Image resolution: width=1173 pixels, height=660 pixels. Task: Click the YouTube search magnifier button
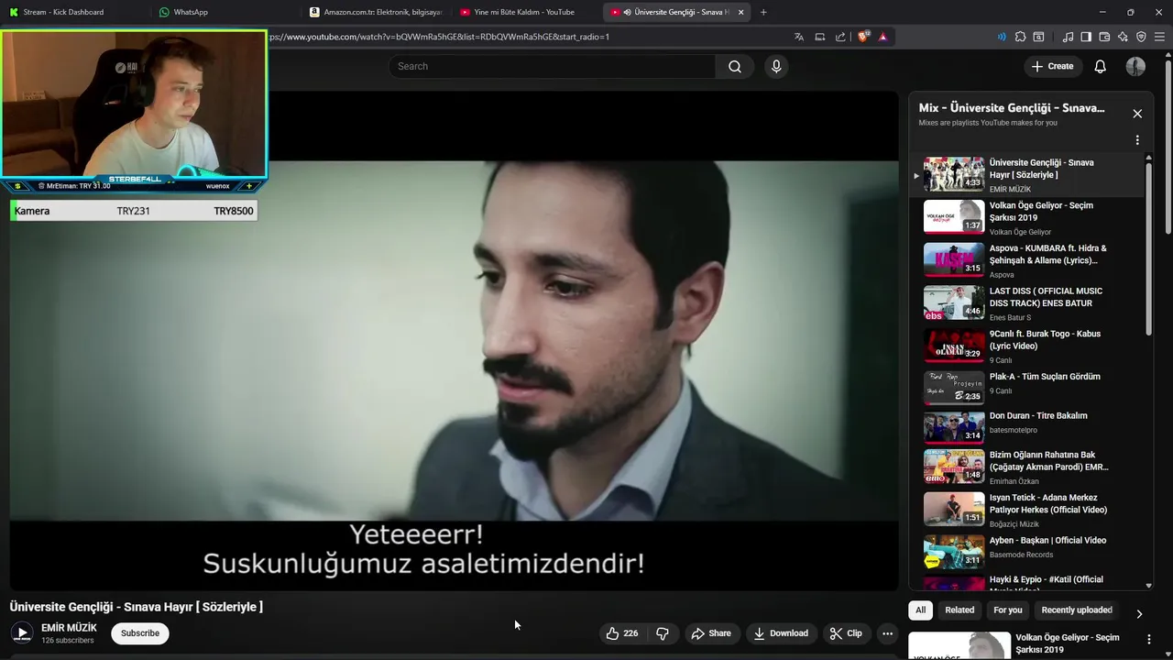734,66
